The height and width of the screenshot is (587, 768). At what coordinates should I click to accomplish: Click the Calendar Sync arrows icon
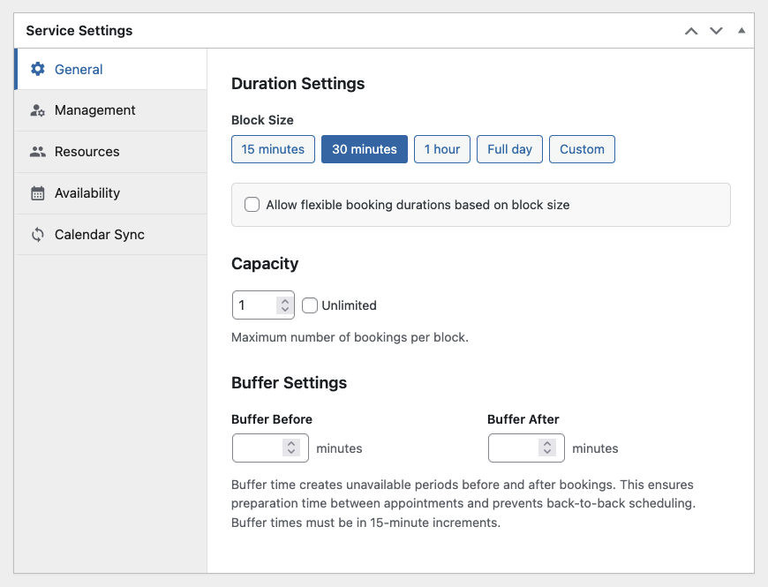point(38,235)
